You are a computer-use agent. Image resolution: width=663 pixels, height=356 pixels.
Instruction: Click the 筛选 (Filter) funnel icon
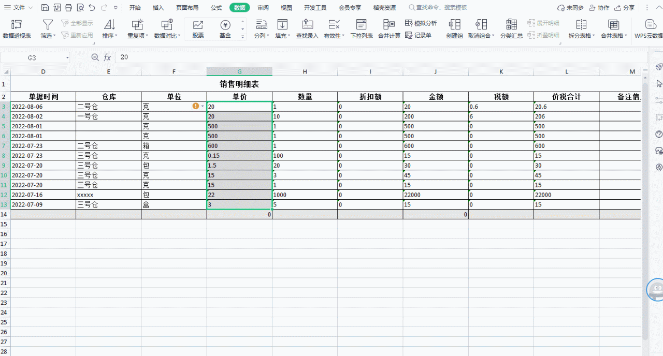pyautogui.click(x=48, y=24)
